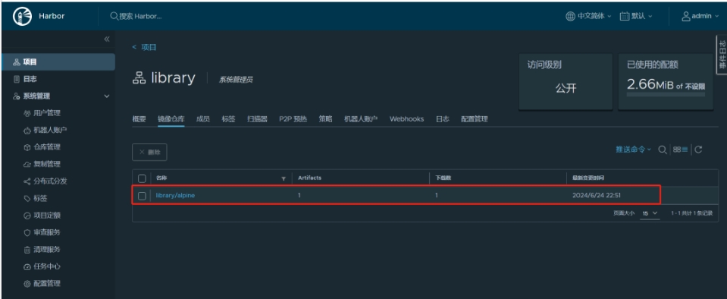
Task: Open the 中文简体 language dropdown
Action: (x=588, y=16)
